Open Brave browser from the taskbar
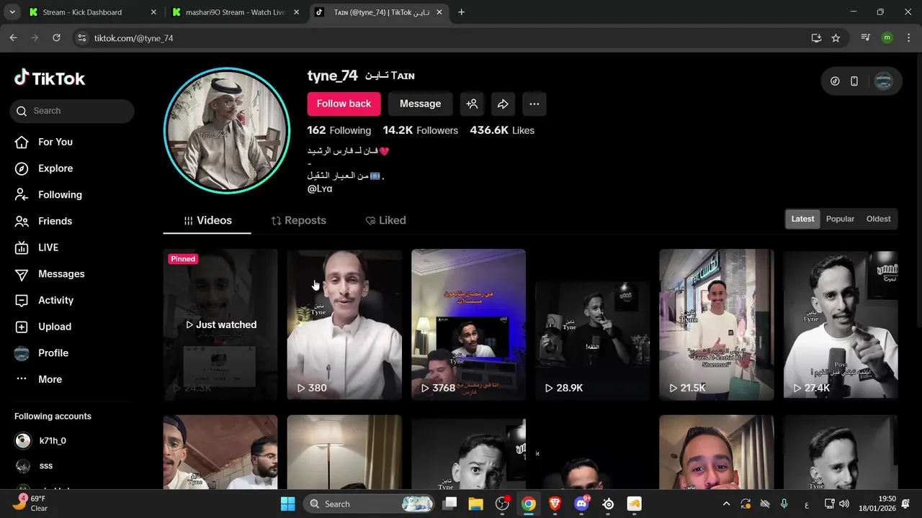Viewport: 922px width, 518px height. point(555,504)
